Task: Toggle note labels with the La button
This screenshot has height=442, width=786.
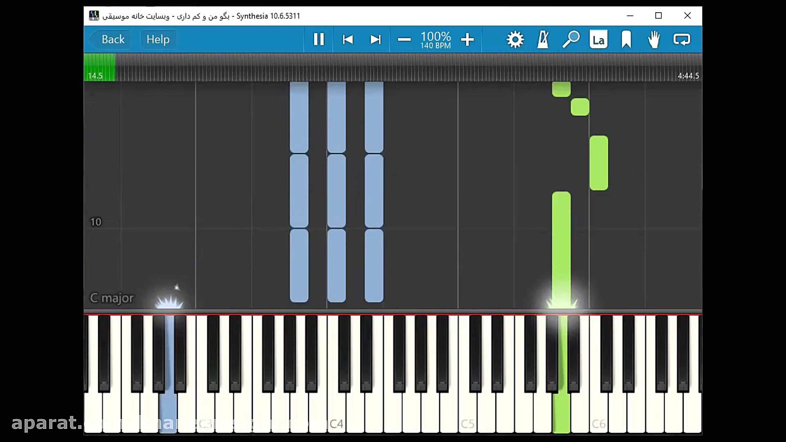Action: [x=598, y=40]
